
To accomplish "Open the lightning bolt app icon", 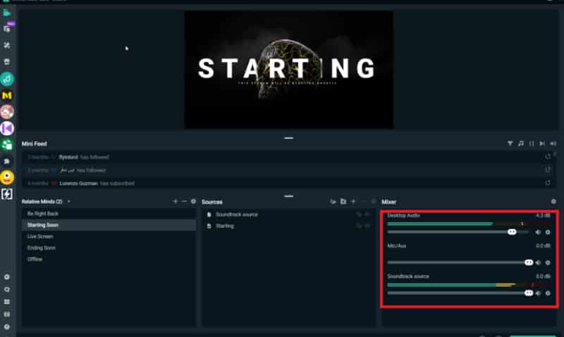I will coord(7,193).
